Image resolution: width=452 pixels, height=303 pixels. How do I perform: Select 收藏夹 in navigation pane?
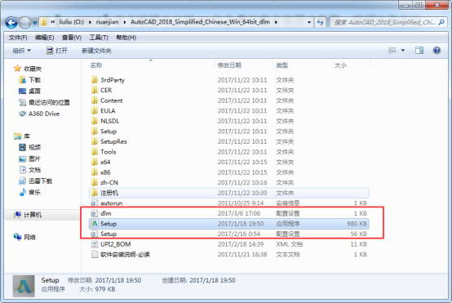tap(28, 69)
